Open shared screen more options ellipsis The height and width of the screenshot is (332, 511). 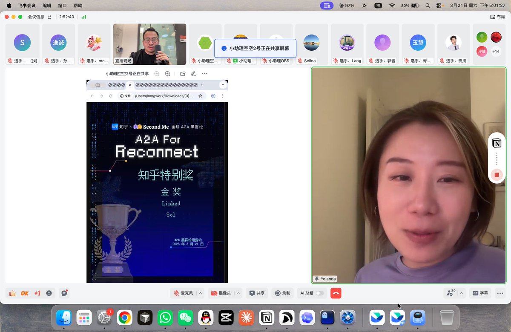click(x=204, y=74)
